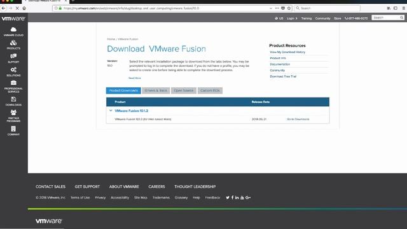Toggle the browser sidebar icon
The width and height of the screenshot is (407, 229).
pos(396,8)
